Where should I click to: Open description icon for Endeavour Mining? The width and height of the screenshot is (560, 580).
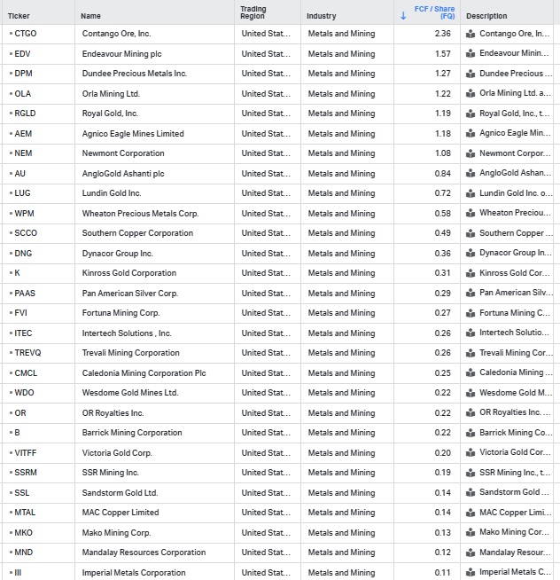(x=471, y=53)
